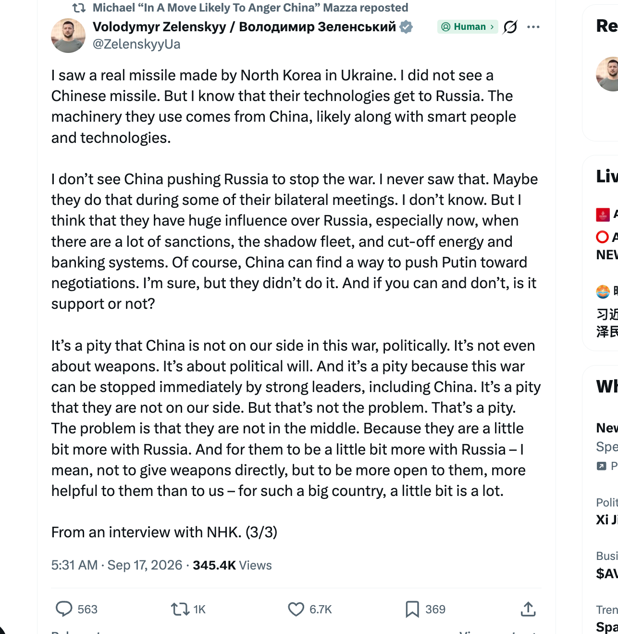Screen dimensions: 618x634
Task: Click Michael Mazza reposted label
Action: click(x=250, y=8)
